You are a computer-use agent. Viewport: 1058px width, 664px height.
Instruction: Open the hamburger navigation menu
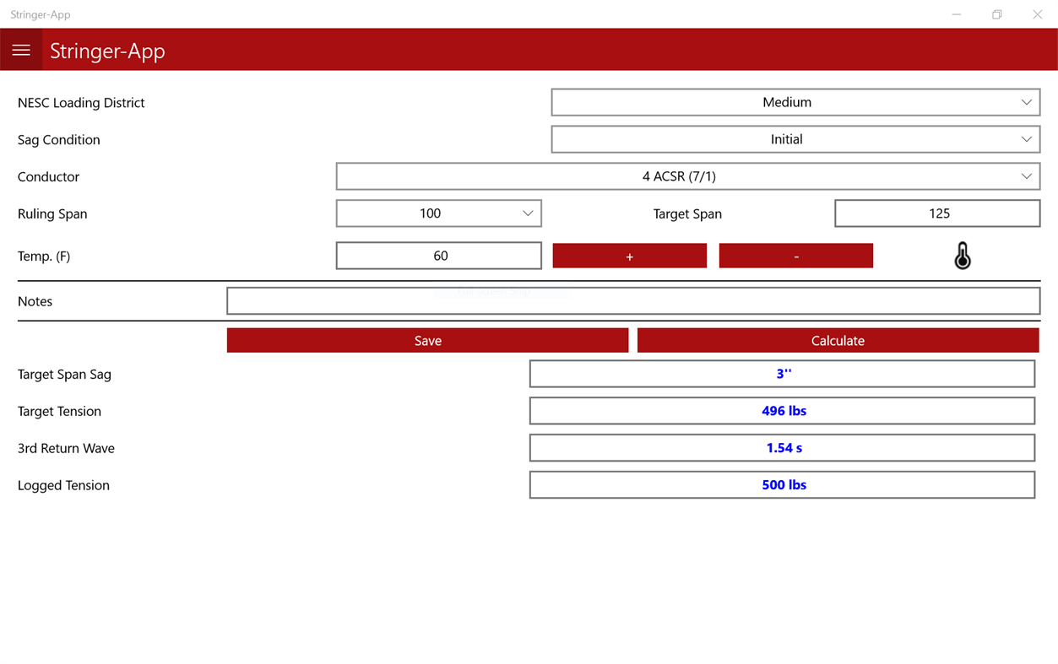click(21, 49)
